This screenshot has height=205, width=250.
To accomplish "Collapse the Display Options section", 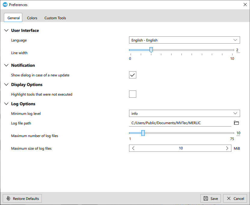I will tap(6, 84).
